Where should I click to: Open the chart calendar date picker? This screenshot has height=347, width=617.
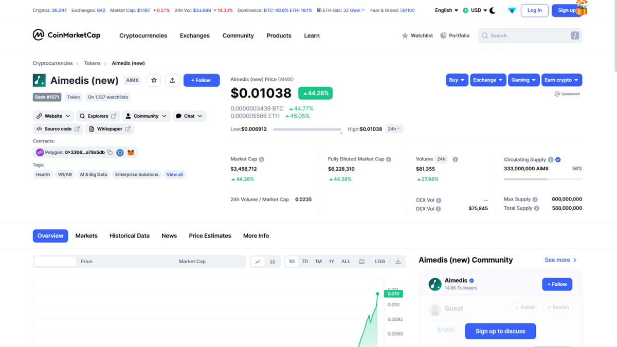coord(361,262)
